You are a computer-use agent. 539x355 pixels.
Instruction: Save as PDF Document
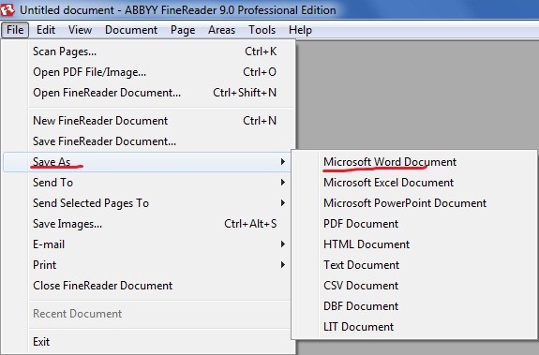414,224
